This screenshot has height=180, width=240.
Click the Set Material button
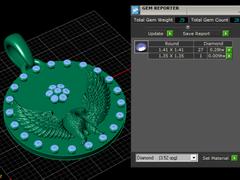click(215, 158)
